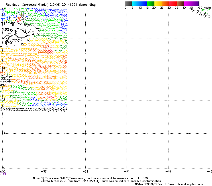The image size is (212, 186).
Task: Click the 'Rapidsact Corrected Winds(12.5KM)' title text
Action: click(33, 5)
